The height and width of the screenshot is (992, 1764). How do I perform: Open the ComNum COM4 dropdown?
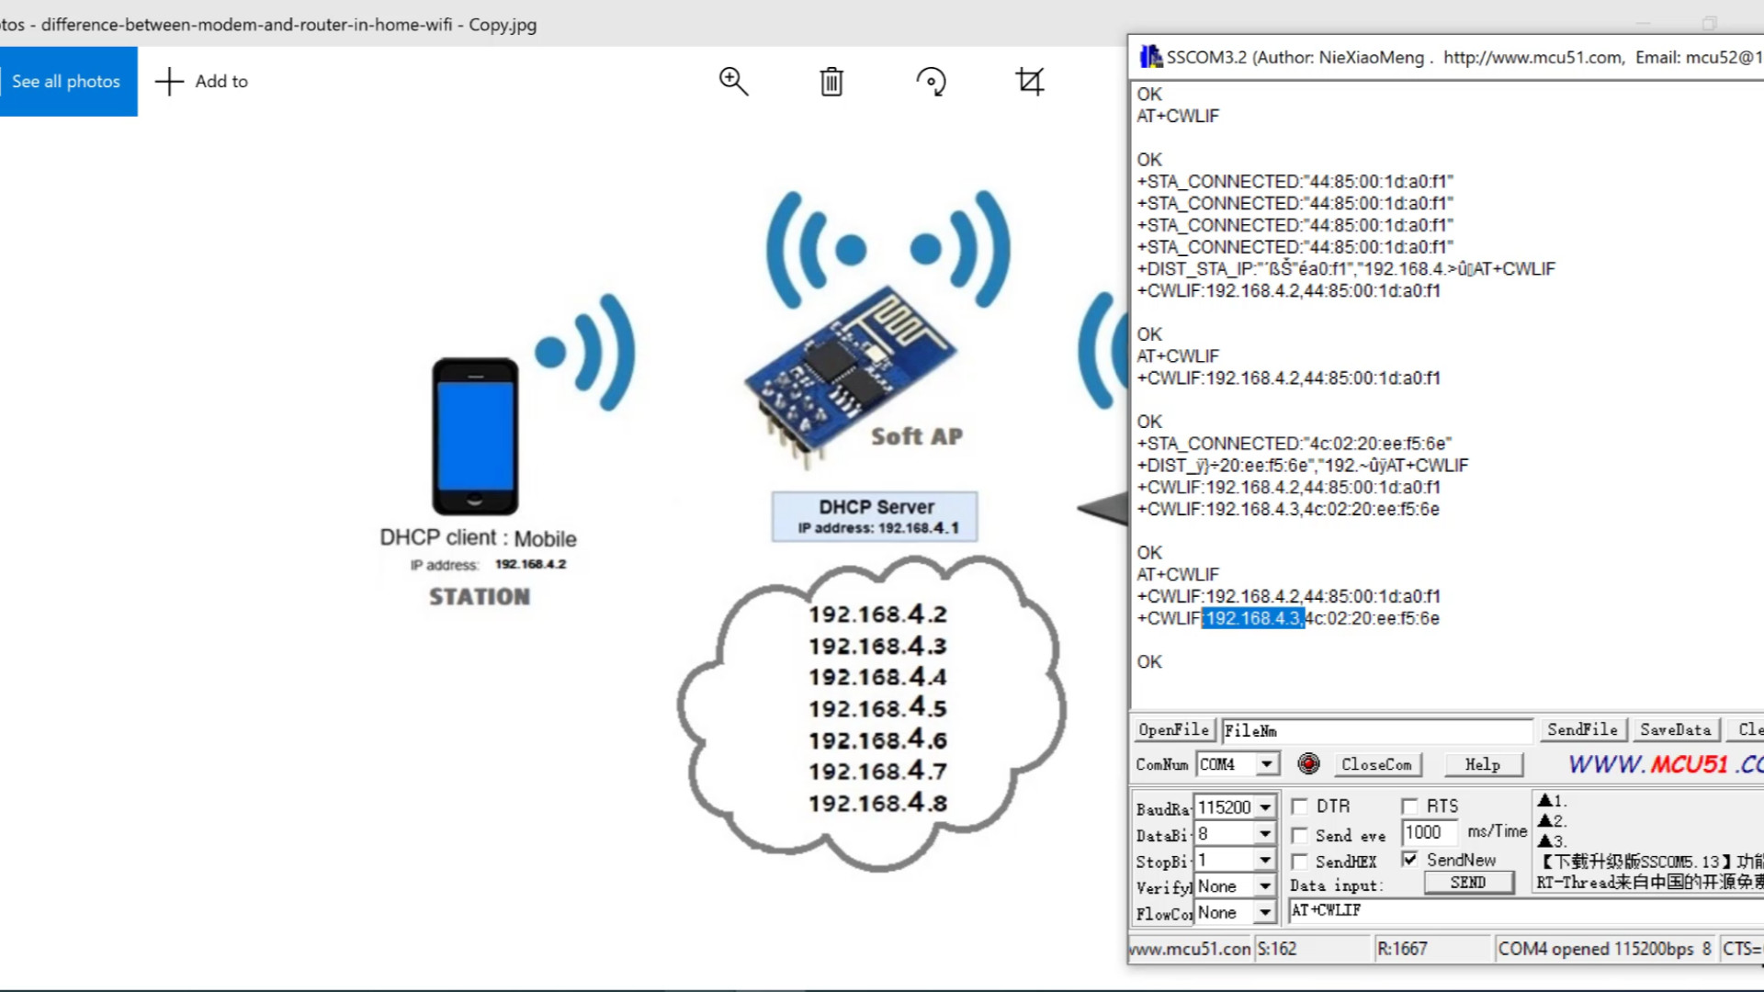pos(1267,764)
